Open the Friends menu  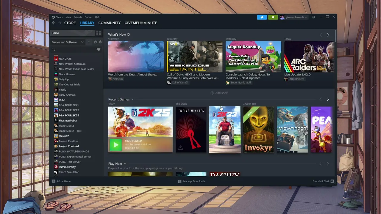click(78, 17)
